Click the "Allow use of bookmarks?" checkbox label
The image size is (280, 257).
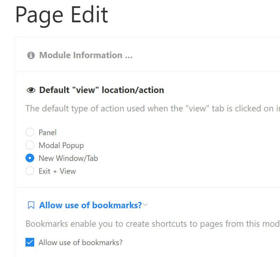point(80,242)
